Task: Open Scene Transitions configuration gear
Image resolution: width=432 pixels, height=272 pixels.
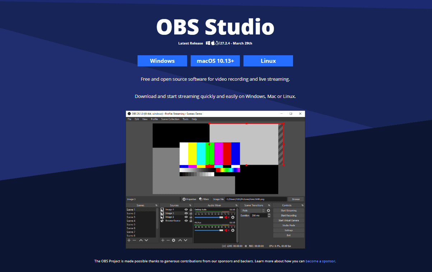Action: coord(269,210)
